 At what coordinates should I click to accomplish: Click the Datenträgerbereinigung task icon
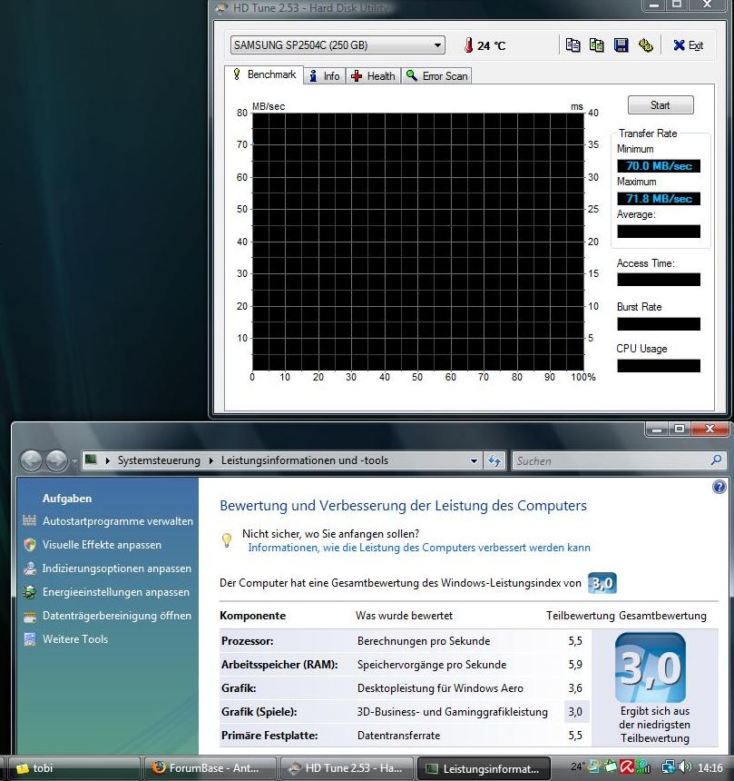30,617
